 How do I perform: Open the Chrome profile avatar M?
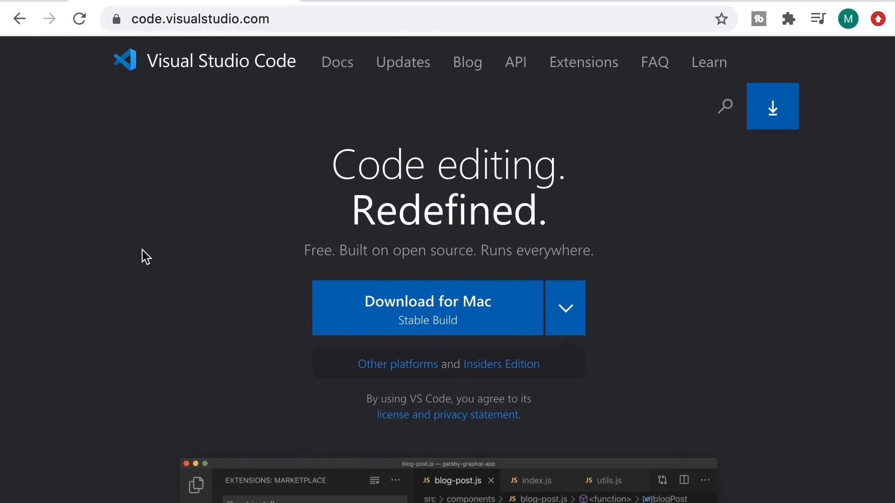tap(848, 19)
